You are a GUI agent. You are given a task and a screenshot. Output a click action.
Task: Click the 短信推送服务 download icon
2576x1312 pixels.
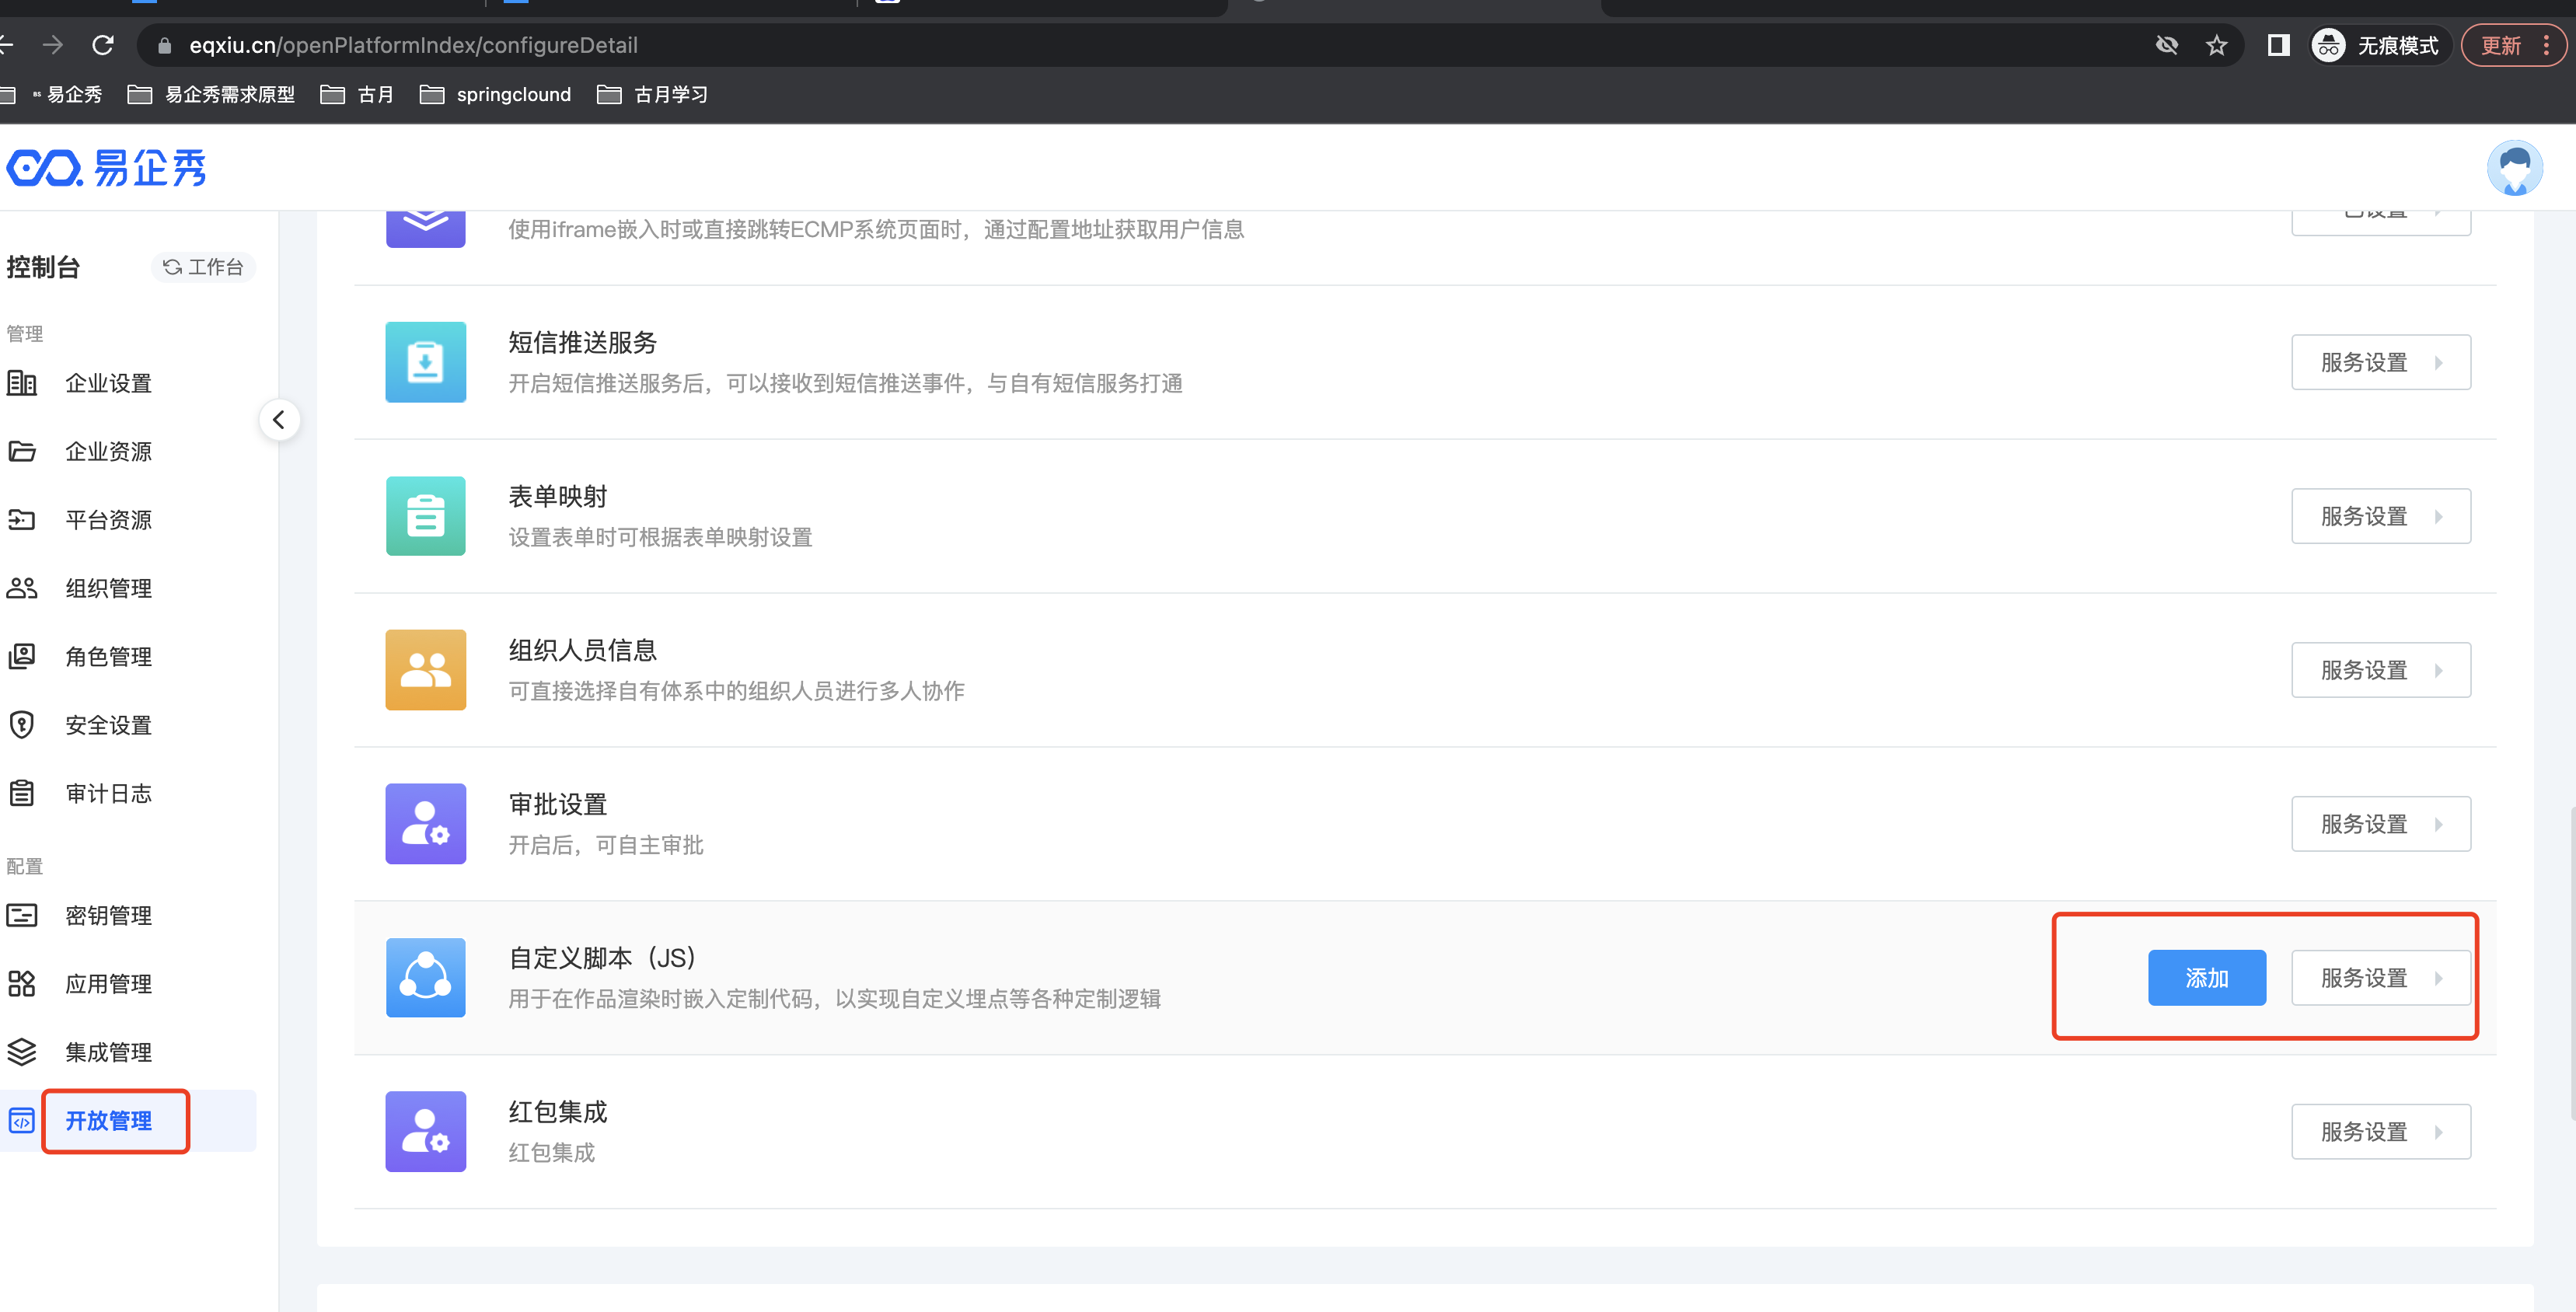(x=425, y=362)
